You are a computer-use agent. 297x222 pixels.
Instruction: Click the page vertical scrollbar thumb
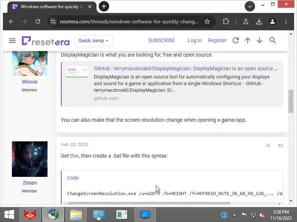(x=291, y=101)
